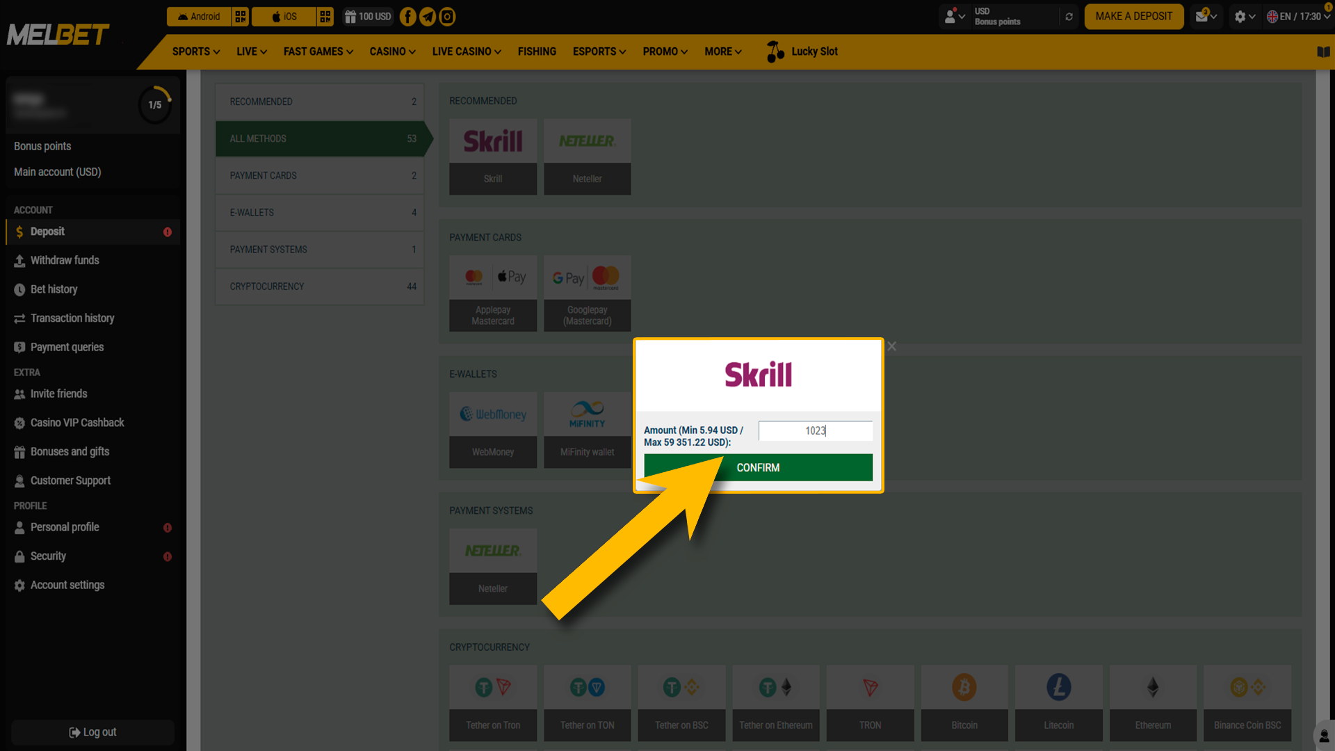Open the Telegram social icon
1335x751 pixels.
427,16
